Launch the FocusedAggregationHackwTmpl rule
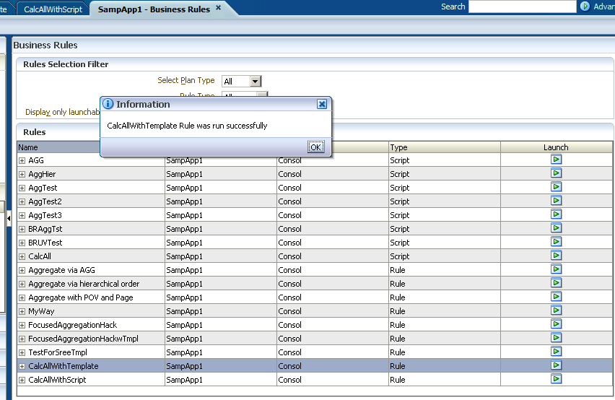 click(556, 338)
